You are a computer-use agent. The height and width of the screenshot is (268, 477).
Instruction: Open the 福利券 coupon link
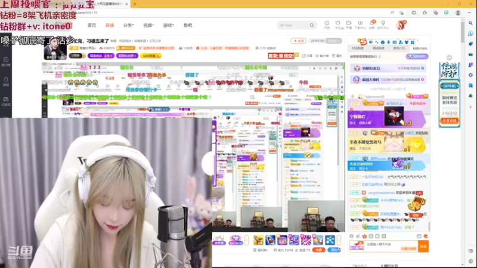261,250
